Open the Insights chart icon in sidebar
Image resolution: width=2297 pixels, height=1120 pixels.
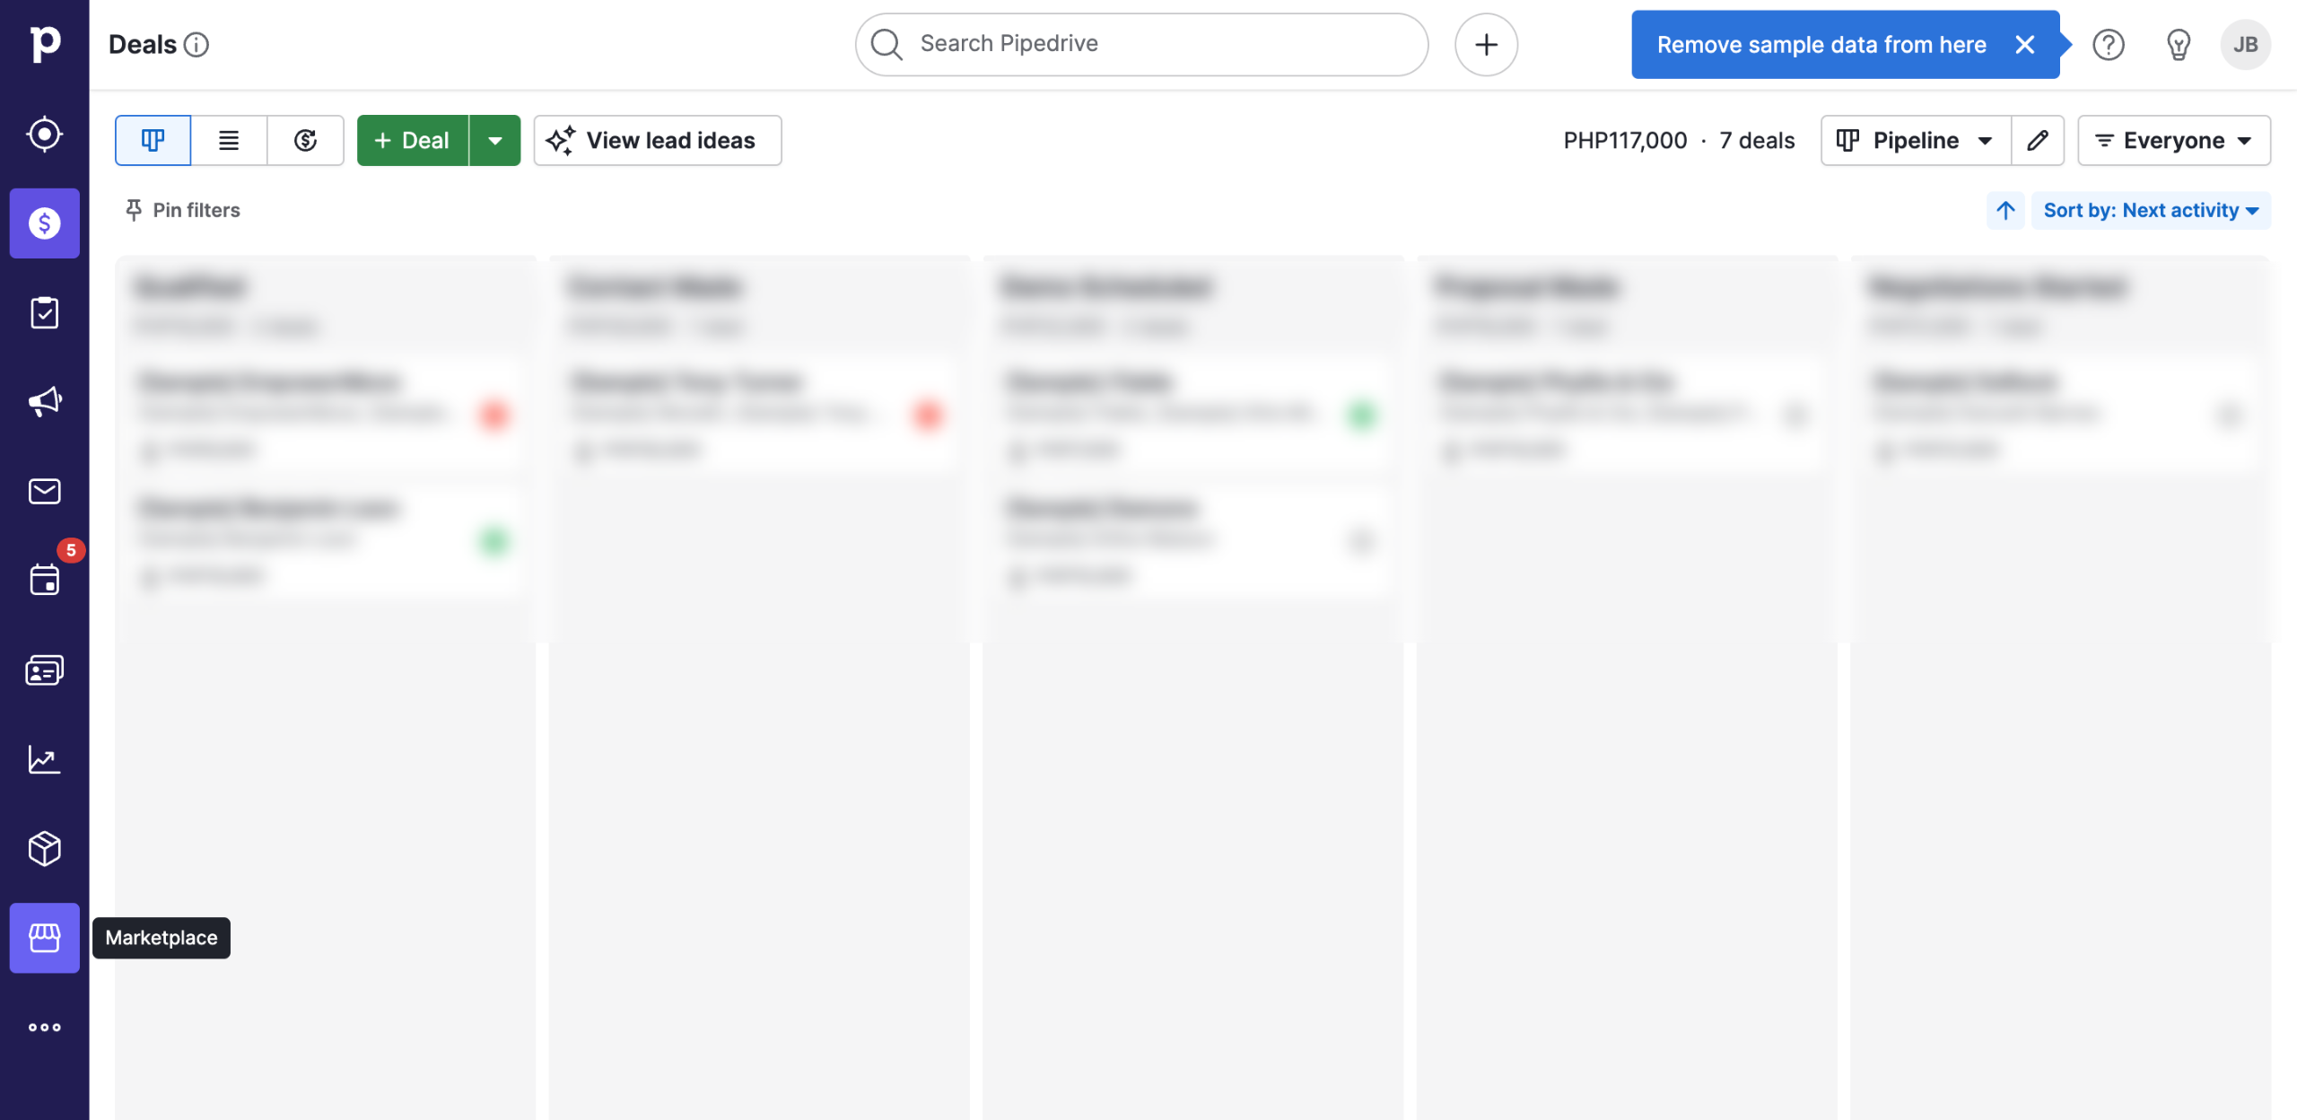click(x=44, y=759)
